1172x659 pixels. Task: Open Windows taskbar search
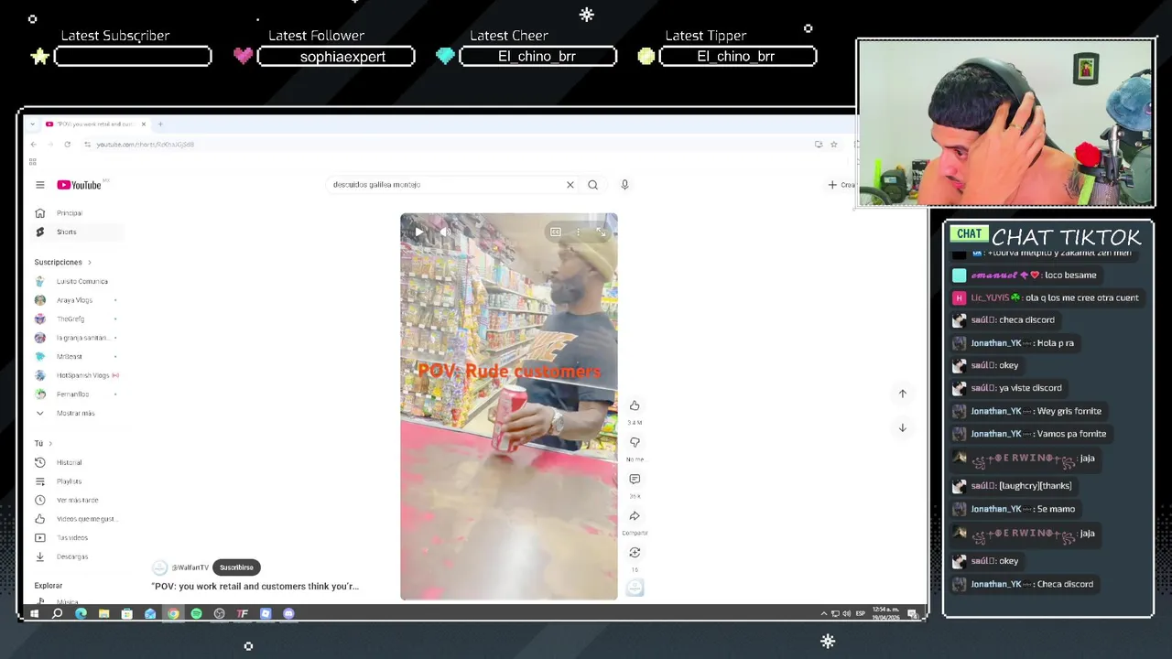click(x=57, y=614)
